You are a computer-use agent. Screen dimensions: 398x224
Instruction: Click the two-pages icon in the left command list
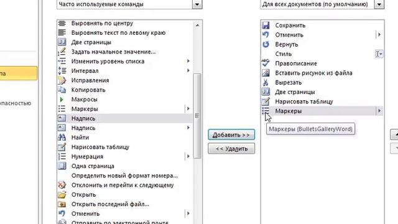coord(62,42)
